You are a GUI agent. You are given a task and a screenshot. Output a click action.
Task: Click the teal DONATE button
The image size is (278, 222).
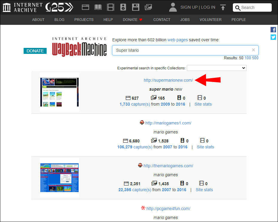35,51
